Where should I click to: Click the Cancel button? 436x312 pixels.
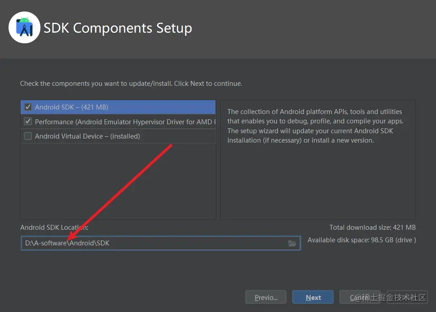coord(360,297)
